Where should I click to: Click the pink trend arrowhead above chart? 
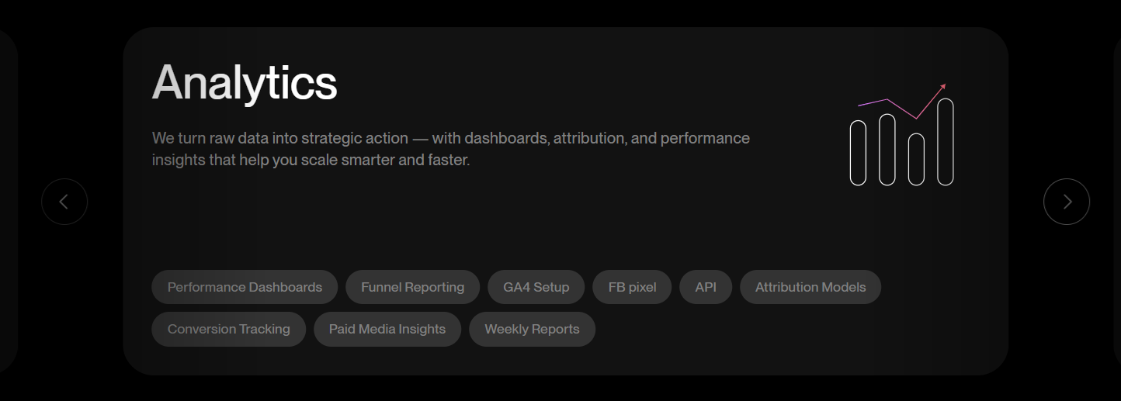point(943,86)
